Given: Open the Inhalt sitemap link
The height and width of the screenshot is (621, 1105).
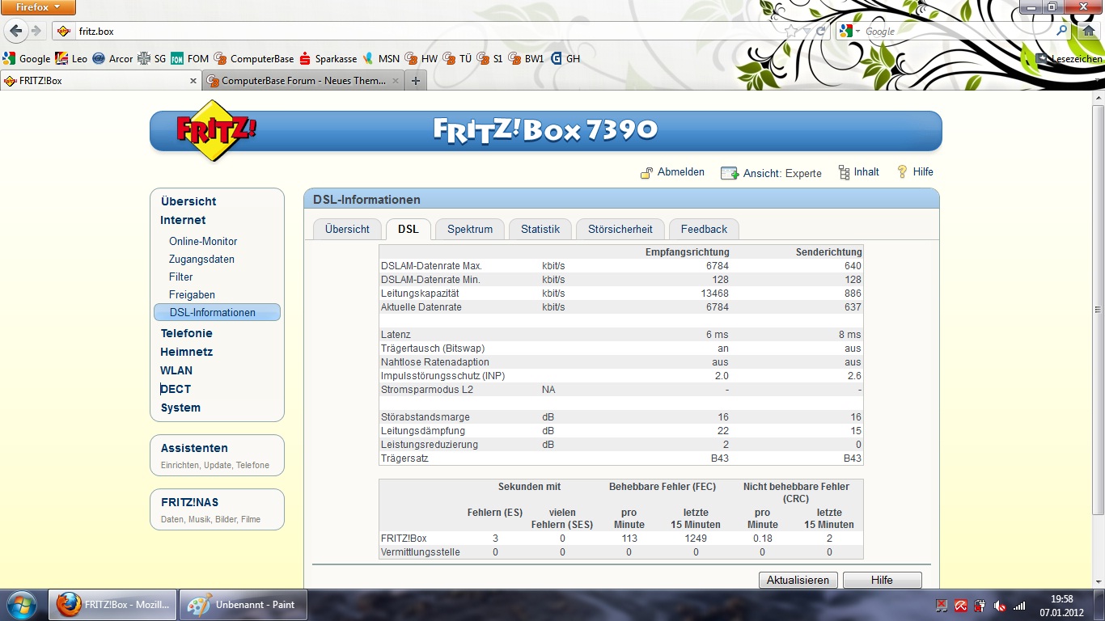Looking at the screenshot, I should [x=858, y=172].
